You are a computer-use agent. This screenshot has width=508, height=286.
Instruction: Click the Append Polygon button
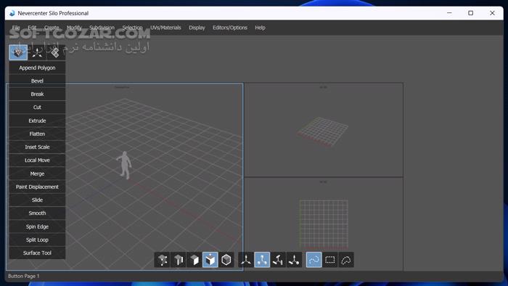pos(37,68)
